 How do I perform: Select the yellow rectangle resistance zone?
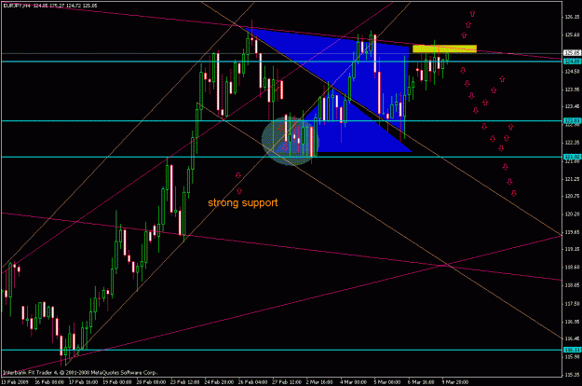pyautogui.click(x=444, y=48)
